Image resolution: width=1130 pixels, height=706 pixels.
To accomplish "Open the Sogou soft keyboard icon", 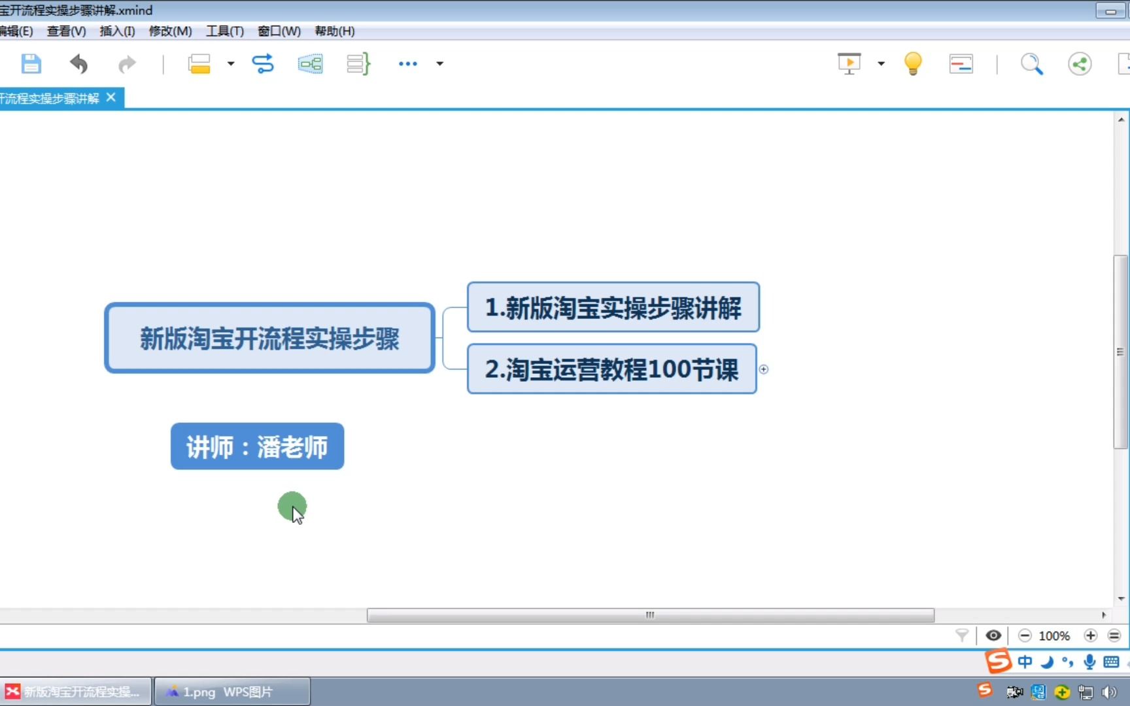I will pyautogui.click(x=1111, y=662).
